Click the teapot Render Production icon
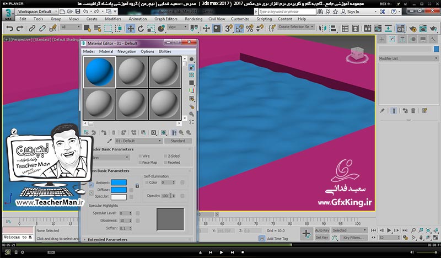This screenshot has width=441, height=258. click(x=433, y=29)
